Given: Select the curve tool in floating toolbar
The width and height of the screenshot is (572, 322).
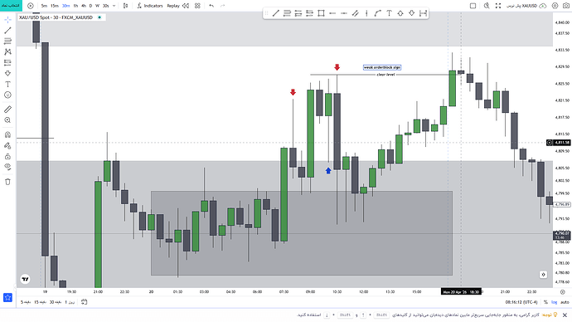Looking at the screenshot, I should pos(377,13).
